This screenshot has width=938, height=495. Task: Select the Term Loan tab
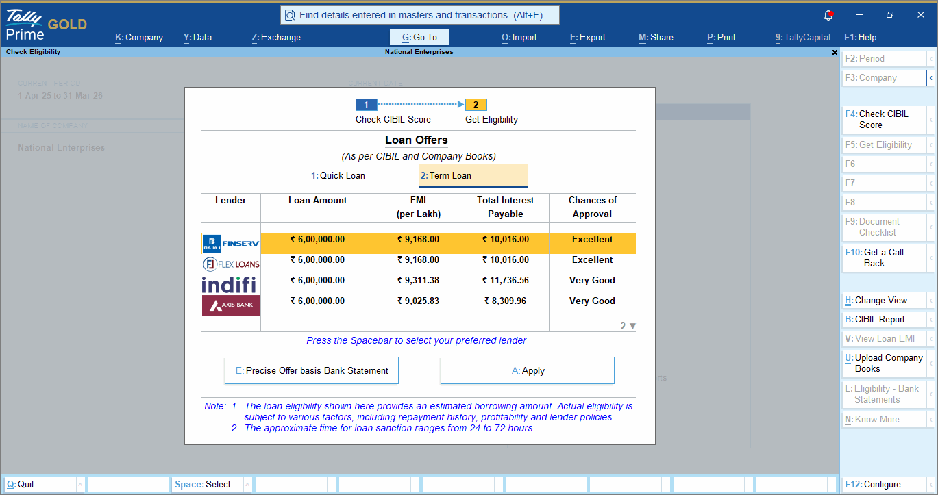coord(473,175)
